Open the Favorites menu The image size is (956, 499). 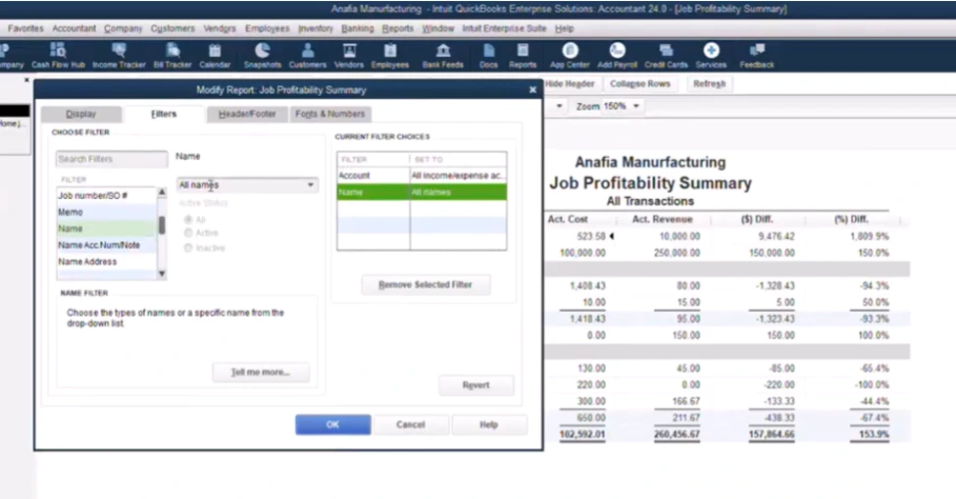tap(25, 28)
